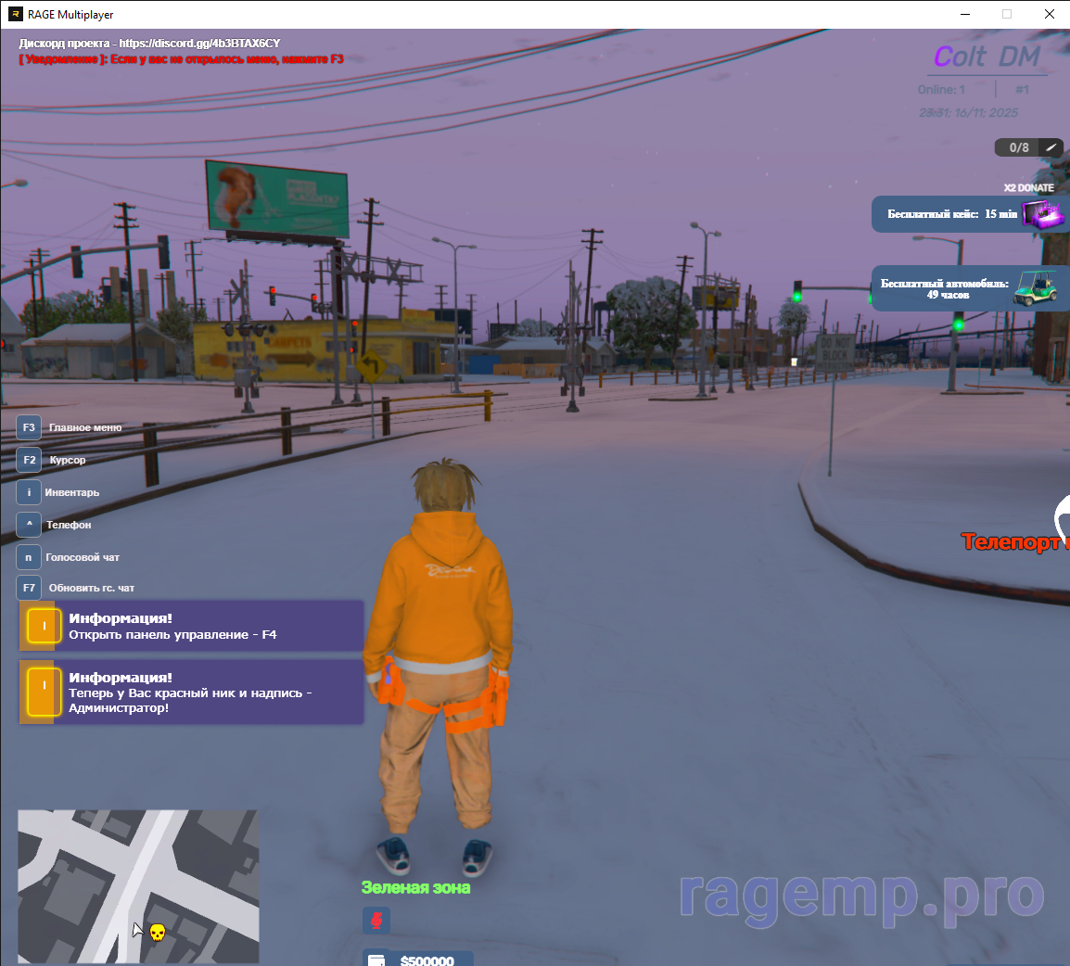Click the F3 key icon next to Главное меню
This screenshot has height=966, width=1070.
pos(28,427)
